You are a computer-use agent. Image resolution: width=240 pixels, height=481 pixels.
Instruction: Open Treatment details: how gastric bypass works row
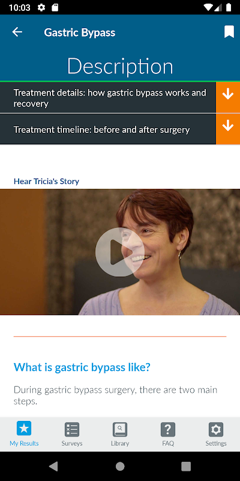click(108, 97)
